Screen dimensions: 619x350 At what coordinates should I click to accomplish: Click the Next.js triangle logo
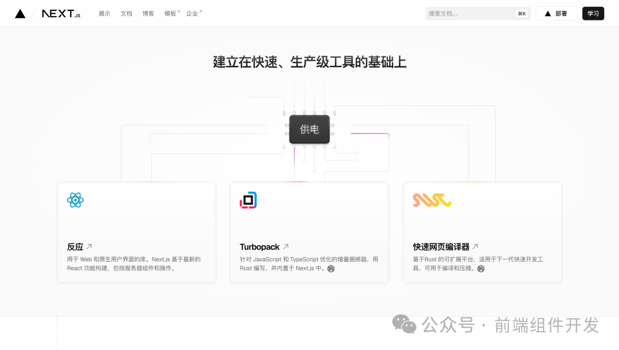pos(21,13)
